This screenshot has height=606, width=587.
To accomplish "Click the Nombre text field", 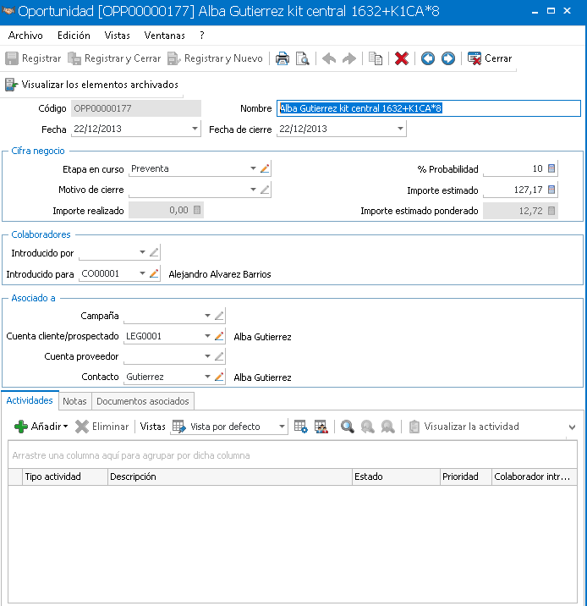I will (429, 108).
